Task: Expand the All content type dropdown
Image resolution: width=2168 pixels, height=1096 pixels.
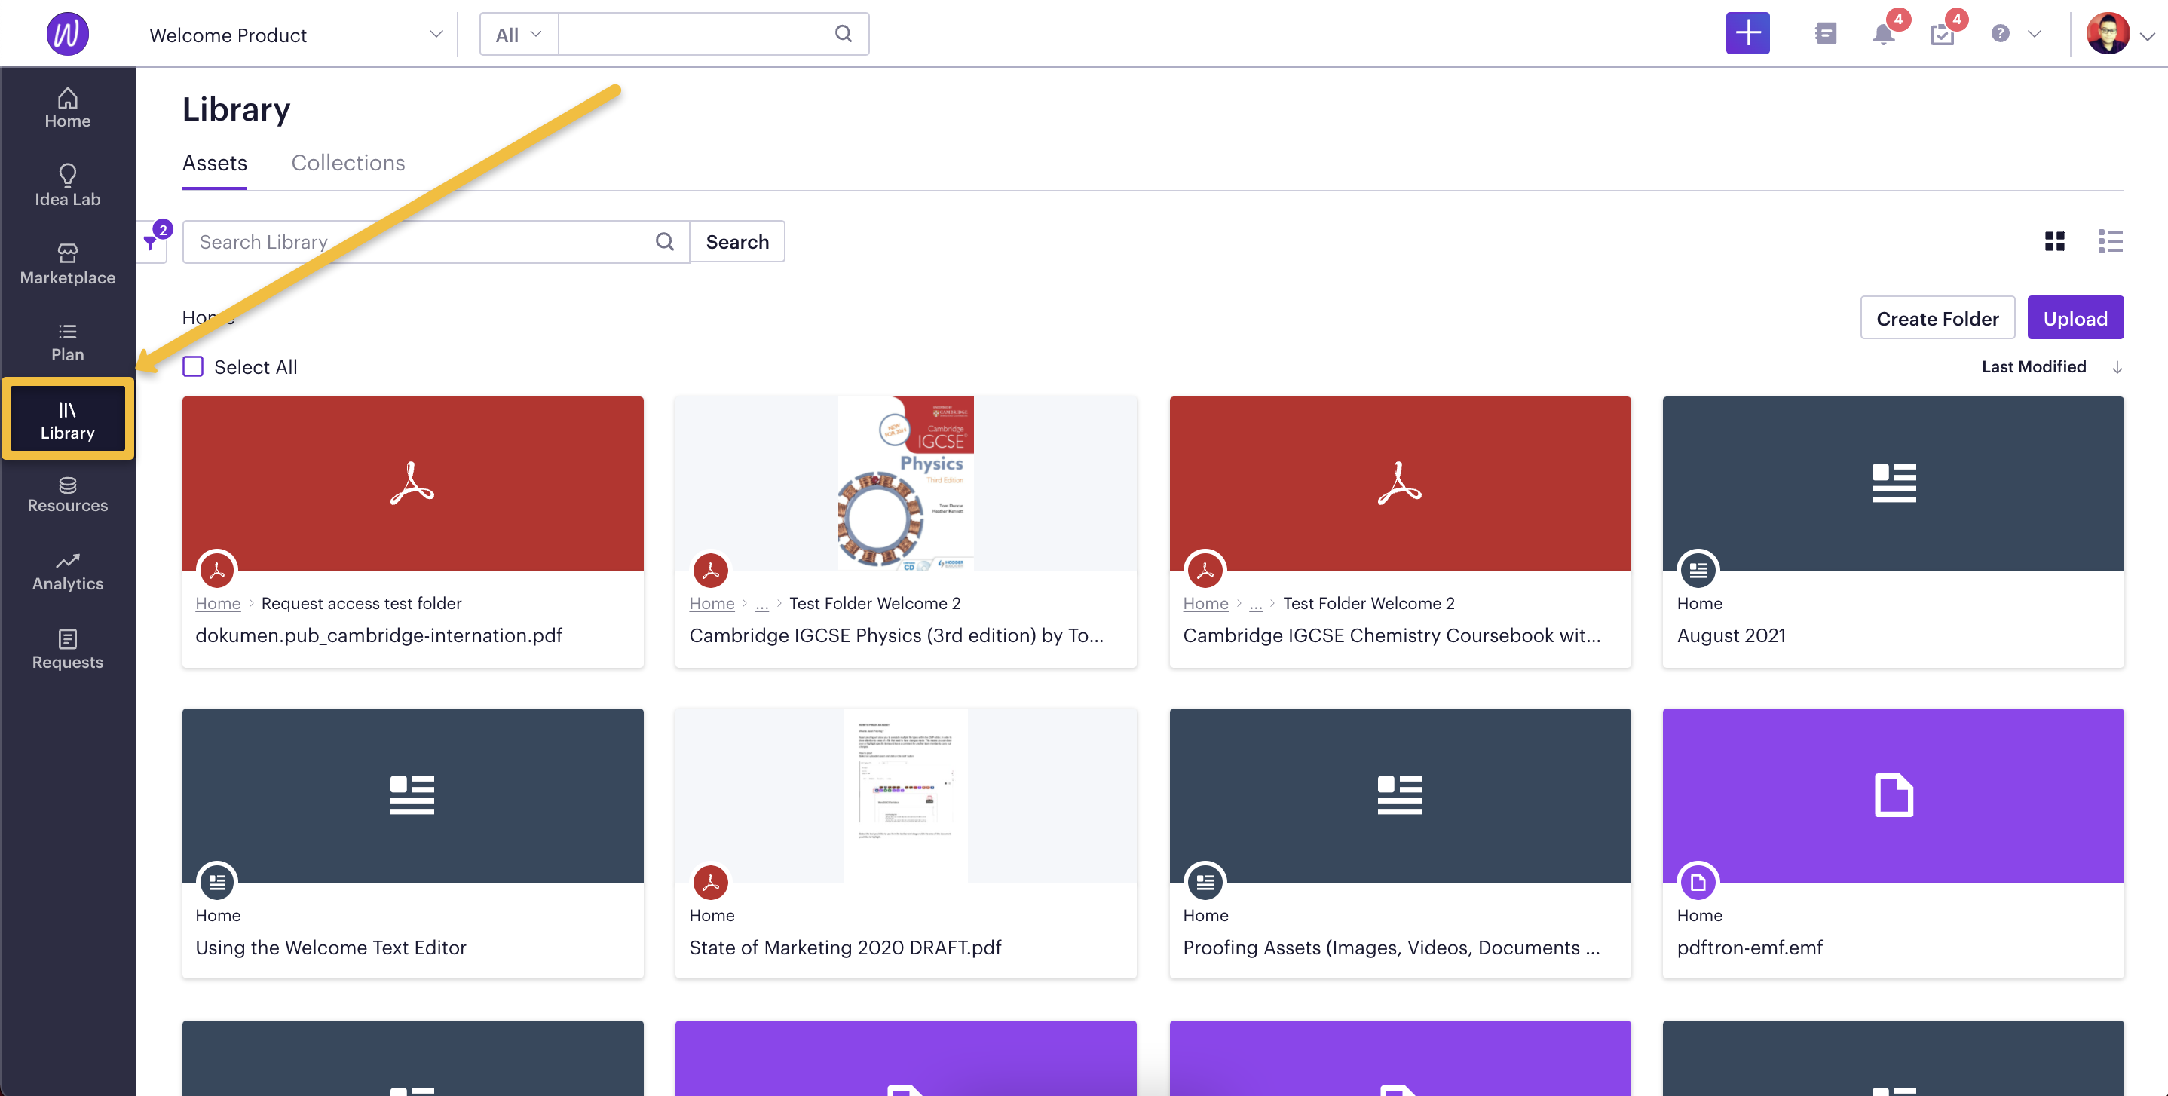Action: click(x=517, y=34)
